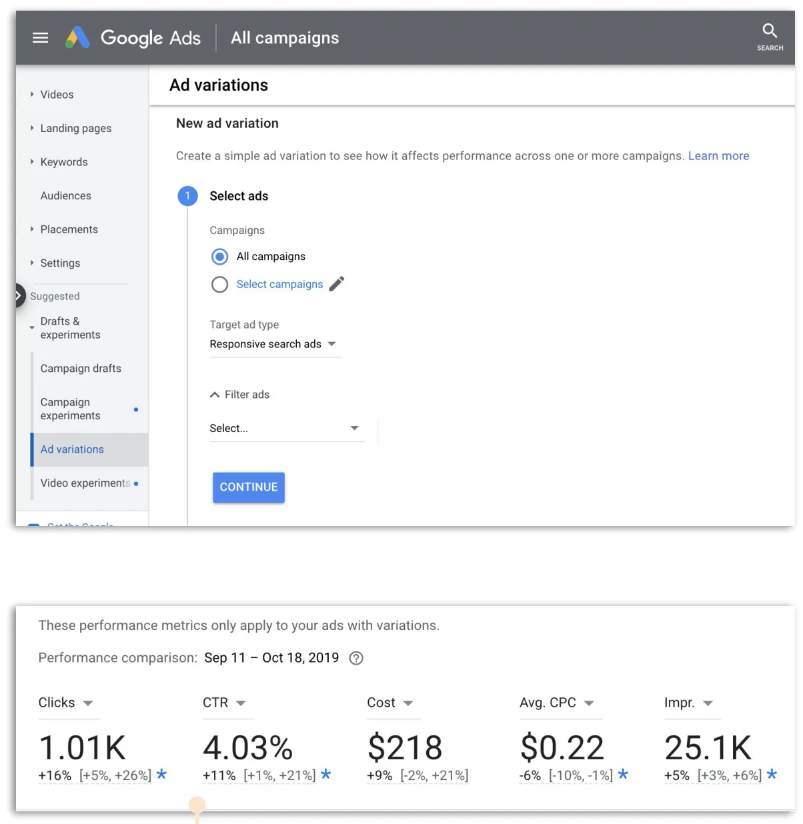This screenshot has width=803, height=824.
Task: Select the All campaigns radio button
Action: (219, 257)
